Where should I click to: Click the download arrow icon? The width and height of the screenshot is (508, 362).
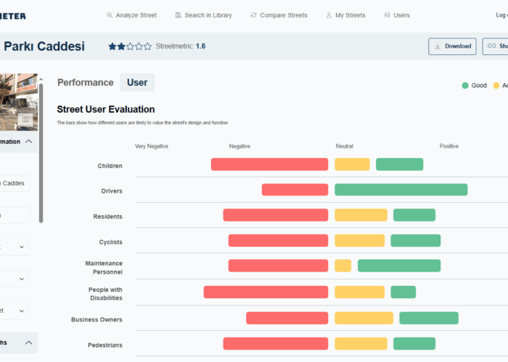click(x=438, y=46)
